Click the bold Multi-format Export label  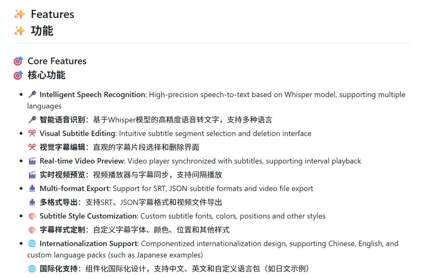click(x=74, y=189)
